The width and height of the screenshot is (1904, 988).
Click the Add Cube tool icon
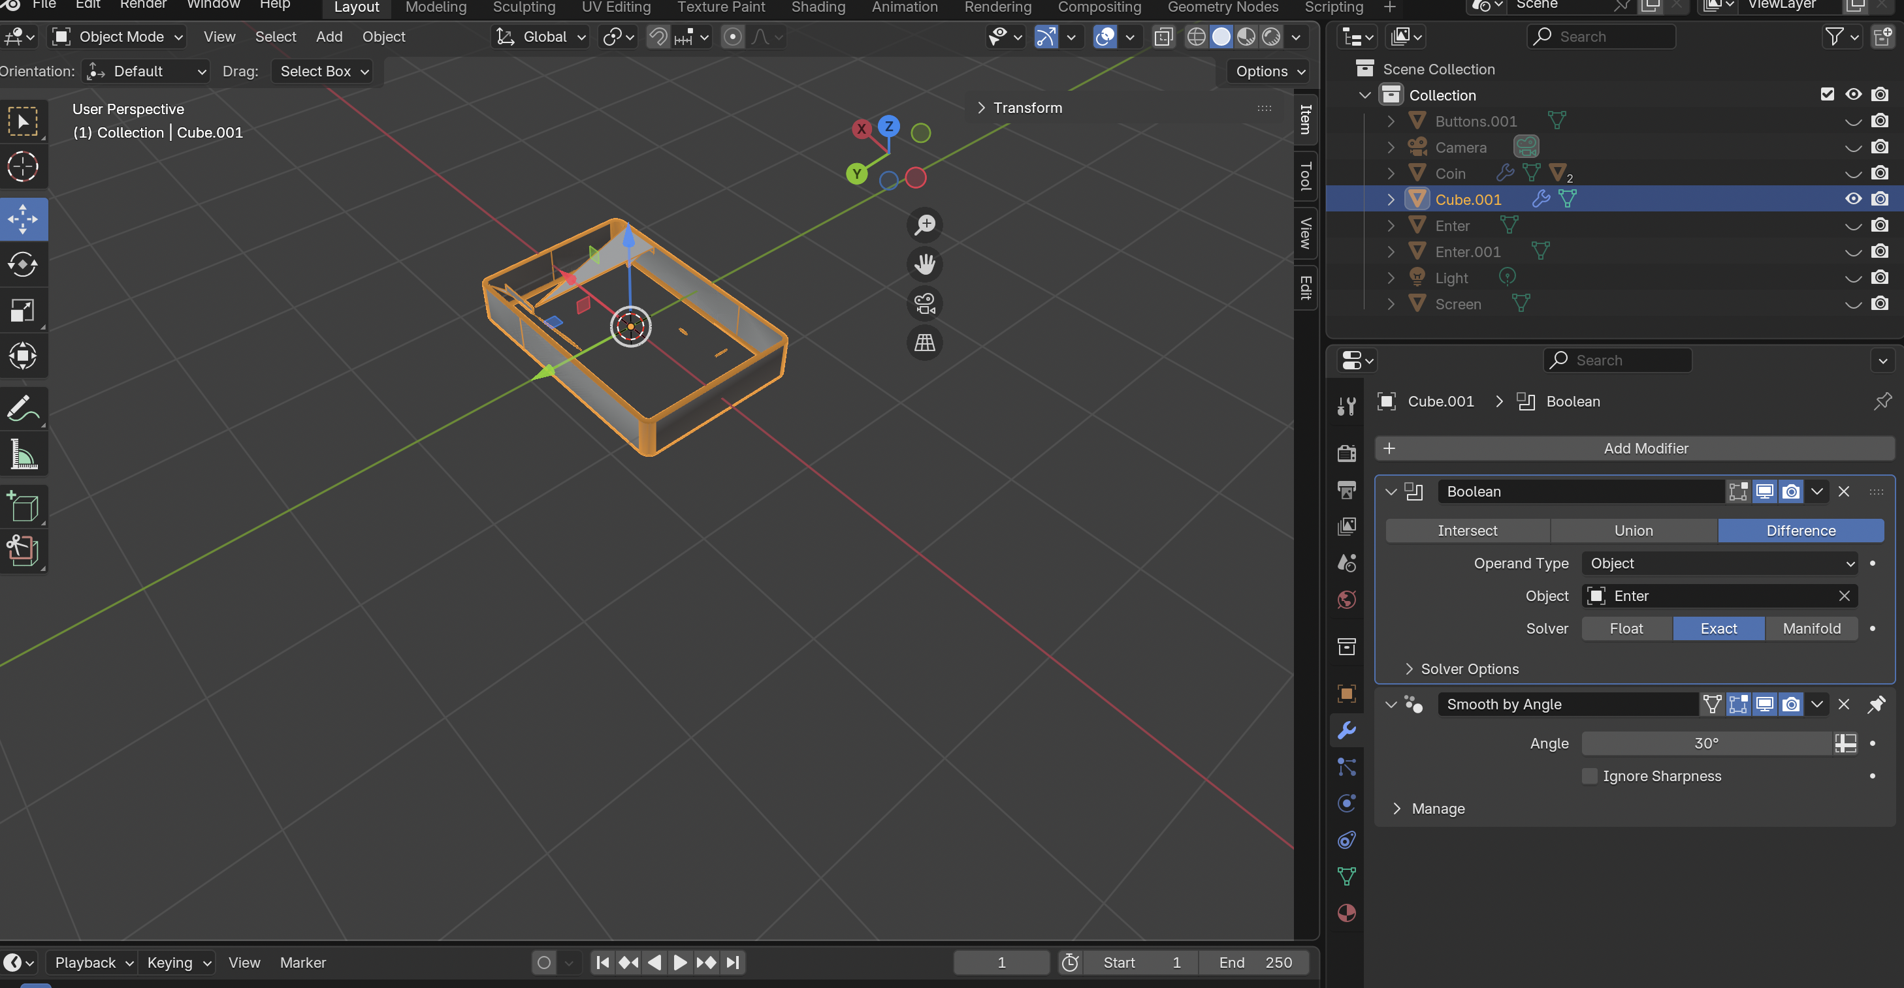[23, 507]
